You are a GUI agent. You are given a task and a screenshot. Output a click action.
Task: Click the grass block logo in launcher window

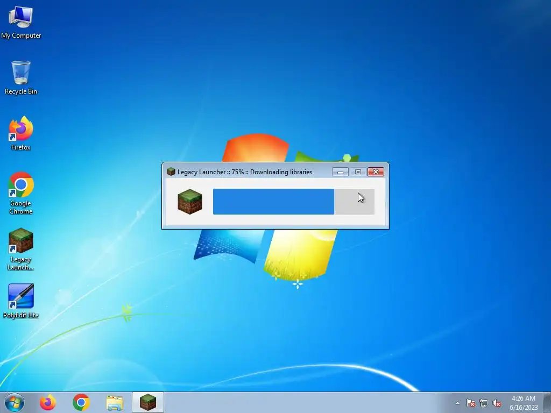[x=190, y=202]
